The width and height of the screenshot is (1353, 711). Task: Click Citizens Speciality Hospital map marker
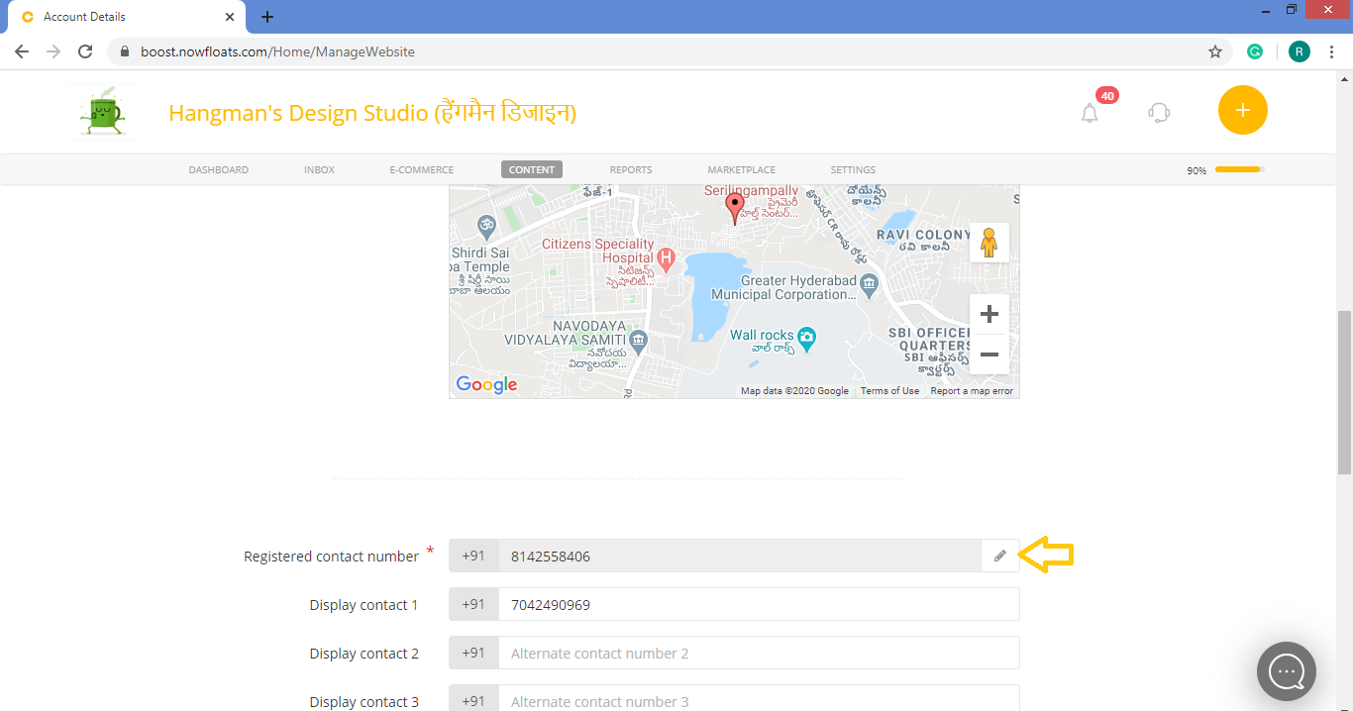[667, 259]
